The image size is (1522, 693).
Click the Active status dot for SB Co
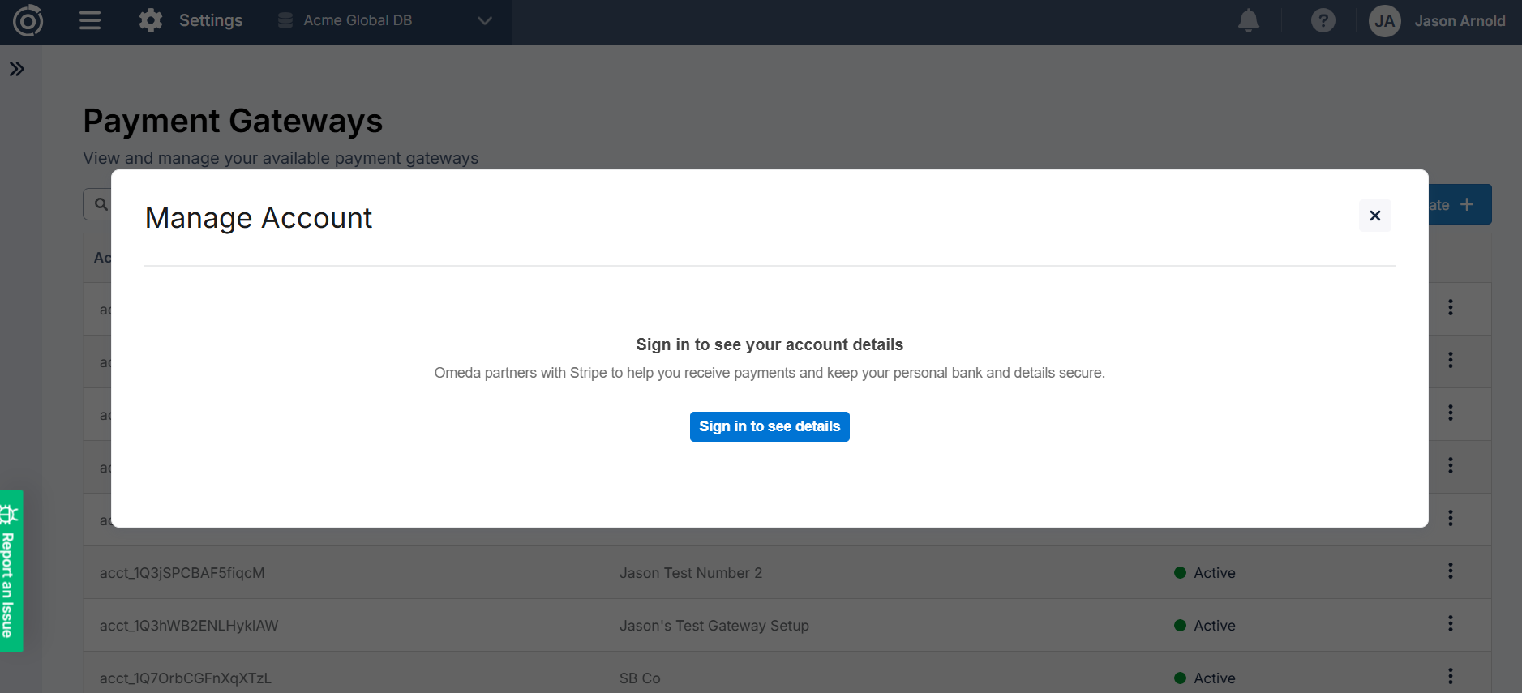(1181, 678)
